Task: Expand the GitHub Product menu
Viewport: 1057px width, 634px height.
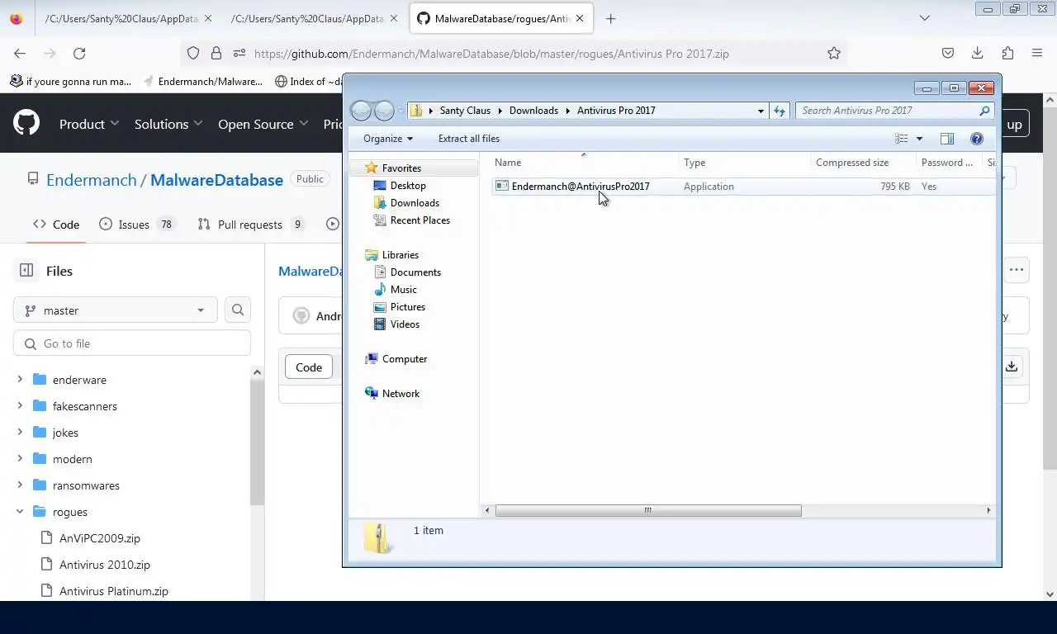Action: pyautogui.click(x=89, y=124)
